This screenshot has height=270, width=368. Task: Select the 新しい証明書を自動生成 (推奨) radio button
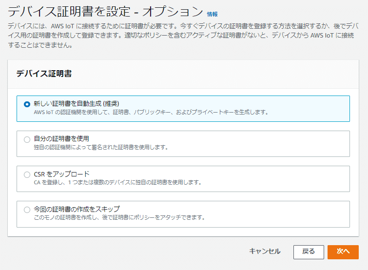[27, 104]
